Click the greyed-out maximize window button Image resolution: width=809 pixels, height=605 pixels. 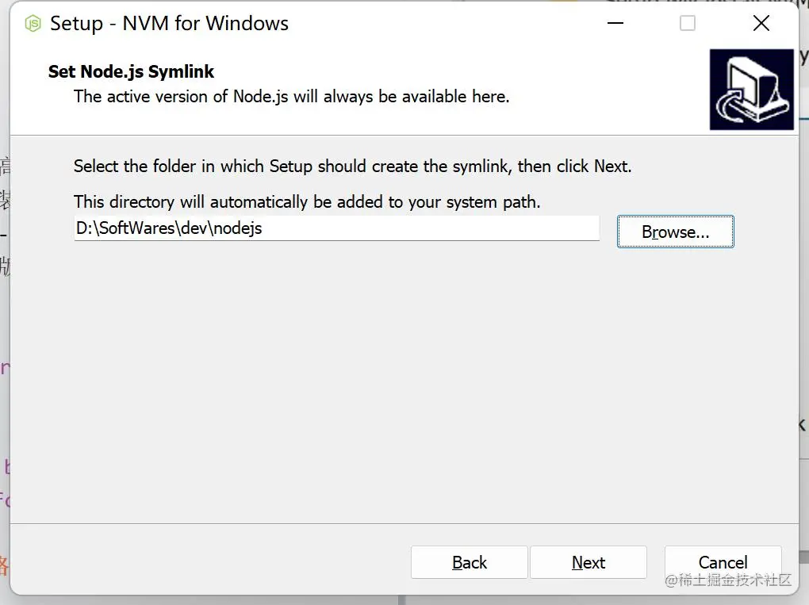tap(688, 24)
